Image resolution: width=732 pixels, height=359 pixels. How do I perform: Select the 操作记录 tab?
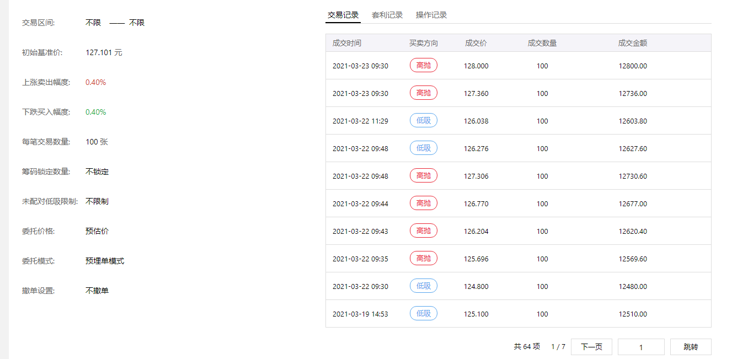click(x=431, y=15)
